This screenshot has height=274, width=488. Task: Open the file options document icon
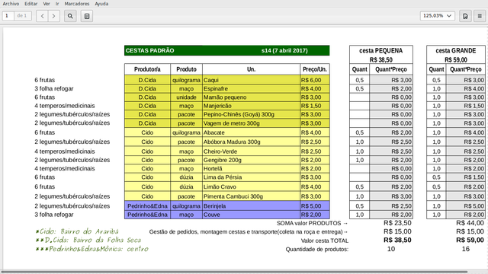coord(465,16)
